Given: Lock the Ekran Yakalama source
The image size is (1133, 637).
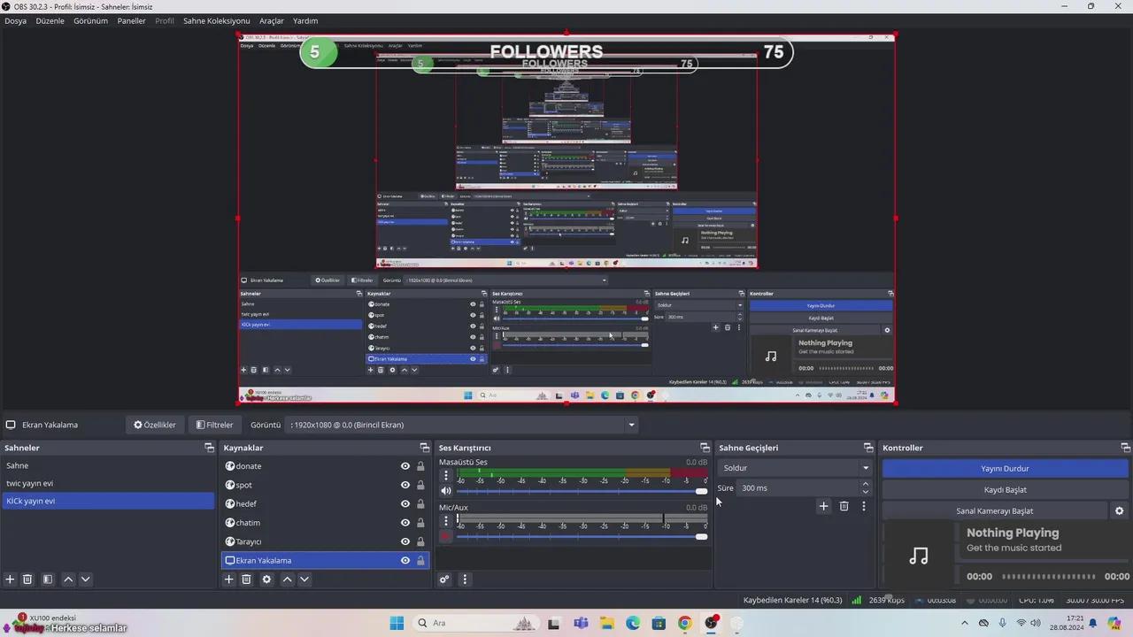Looking at the screenshot, I should coord(420,560).
